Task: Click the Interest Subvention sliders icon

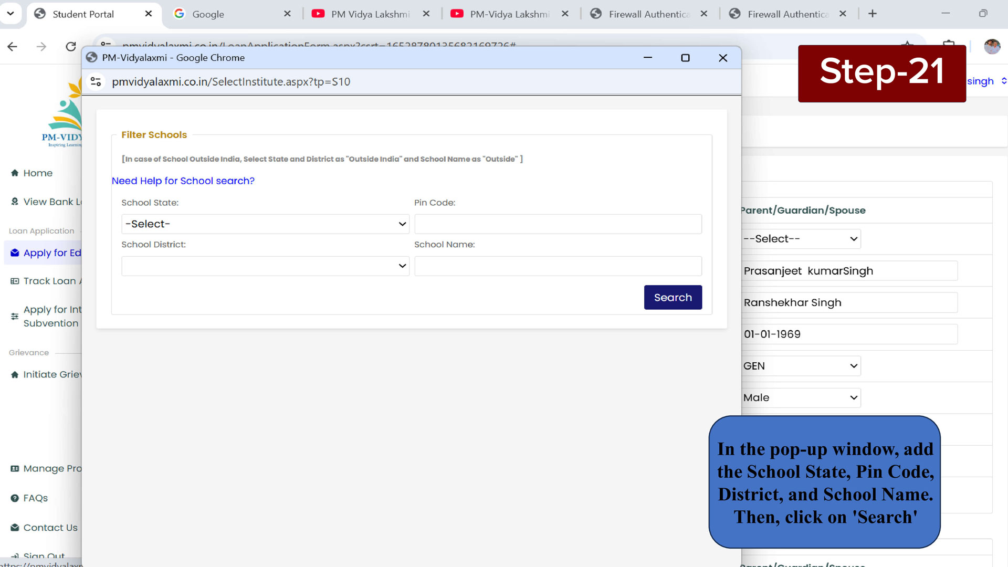Action: 15,317
